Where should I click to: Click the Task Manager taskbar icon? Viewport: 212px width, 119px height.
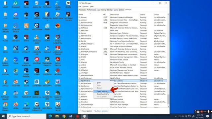click(84, 116)
